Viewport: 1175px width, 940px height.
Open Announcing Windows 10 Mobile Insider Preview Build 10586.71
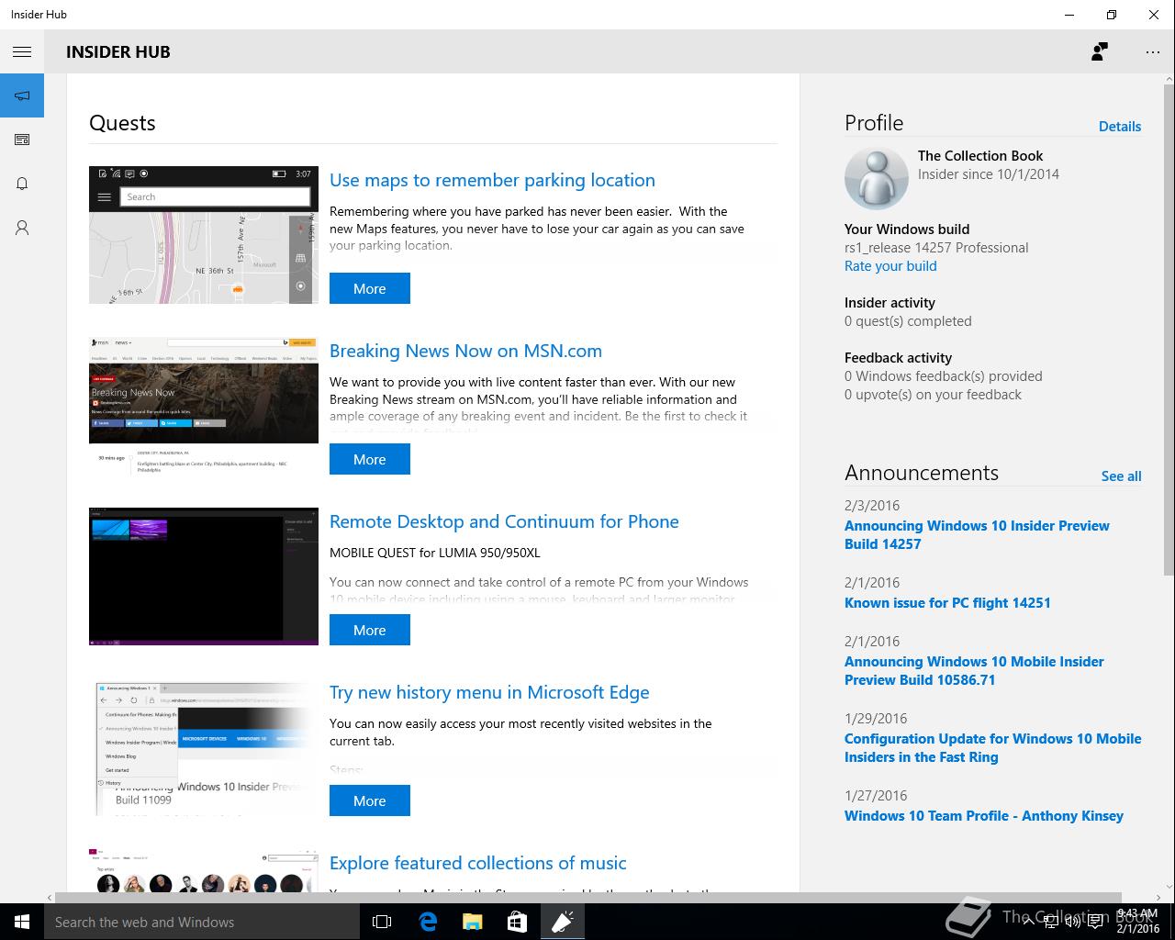point(974,670)
